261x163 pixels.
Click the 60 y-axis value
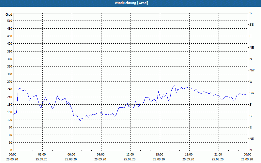point(10,135)
